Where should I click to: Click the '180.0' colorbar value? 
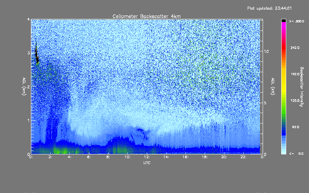(295, 74)
